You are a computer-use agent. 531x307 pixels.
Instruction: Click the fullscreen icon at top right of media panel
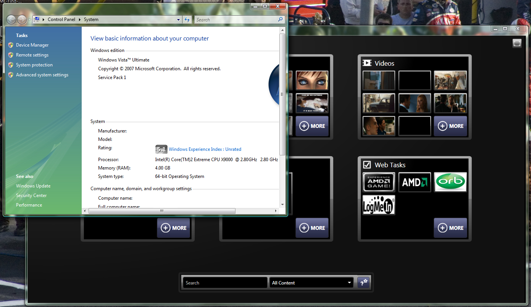(517, 43)
